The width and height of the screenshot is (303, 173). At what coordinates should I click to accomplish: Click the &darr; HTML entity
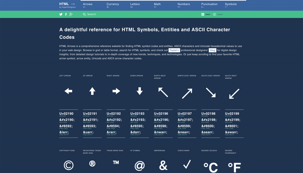tap(136, 132)
